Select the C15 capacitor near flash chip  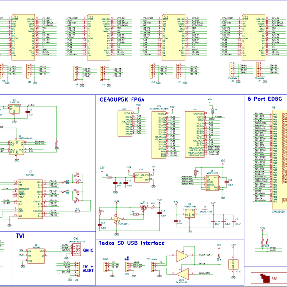point(227,182)
